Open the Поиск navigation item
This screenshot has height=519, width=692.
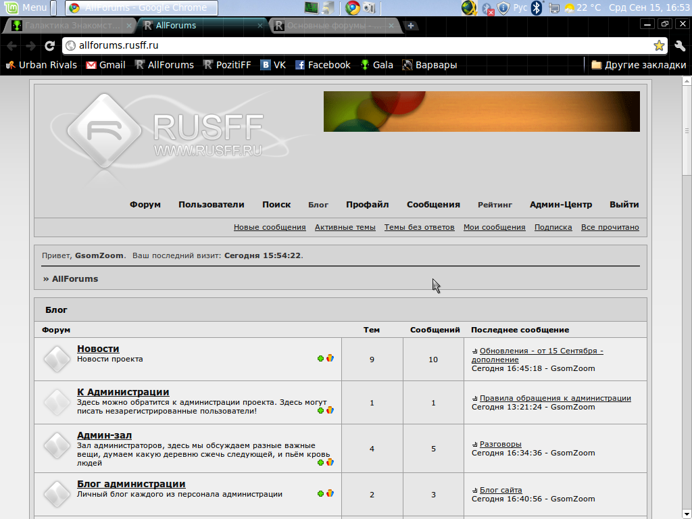(x=276, y=205)
